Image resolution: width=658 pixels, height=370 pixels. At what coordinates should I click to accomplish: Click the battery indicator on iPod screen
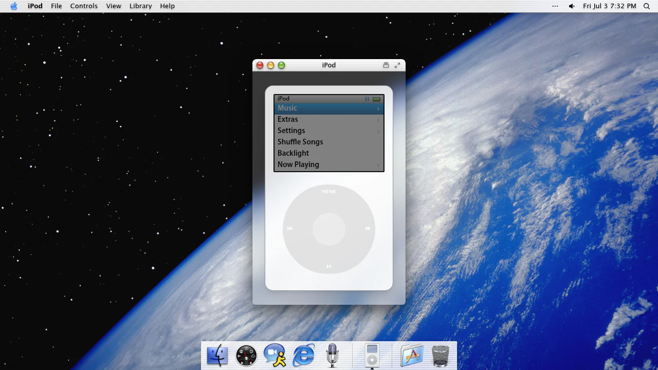[x=376, y=99]
